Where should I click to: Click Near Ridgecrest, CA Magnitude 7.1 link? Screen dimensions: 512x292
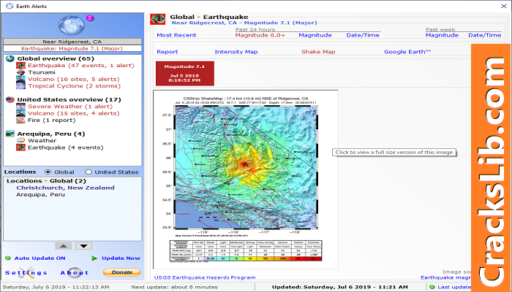[244, 23]
